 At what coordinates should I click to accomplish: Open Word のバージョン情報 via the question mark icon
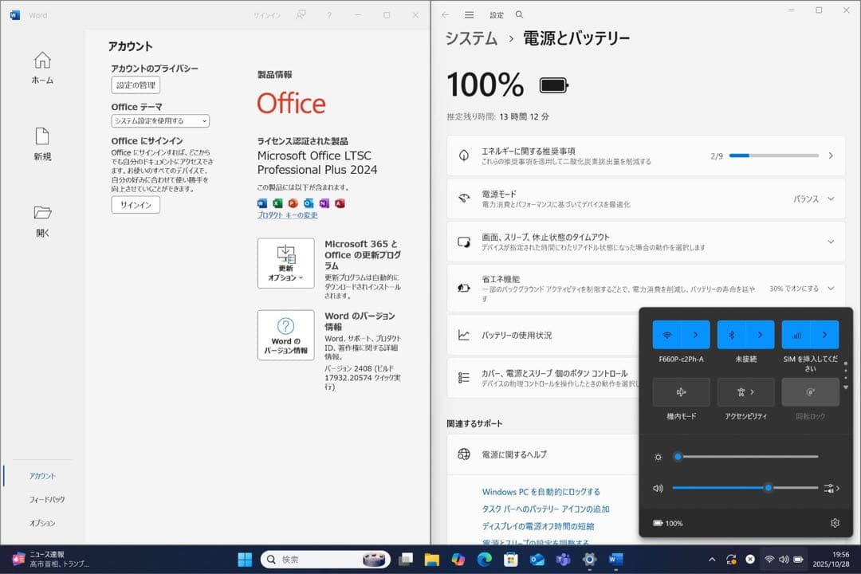click(x=285, y=335)
